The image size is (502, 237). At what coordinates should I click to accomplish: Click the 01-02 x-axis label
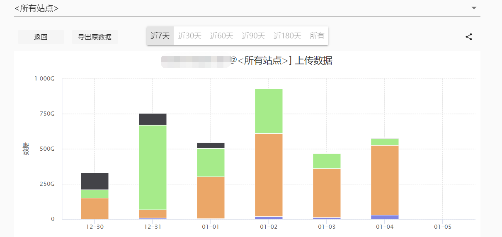(269, 227)
